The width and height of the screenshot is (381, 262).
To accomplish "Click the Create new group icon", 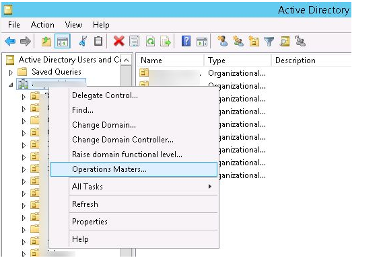I will 238,41.
